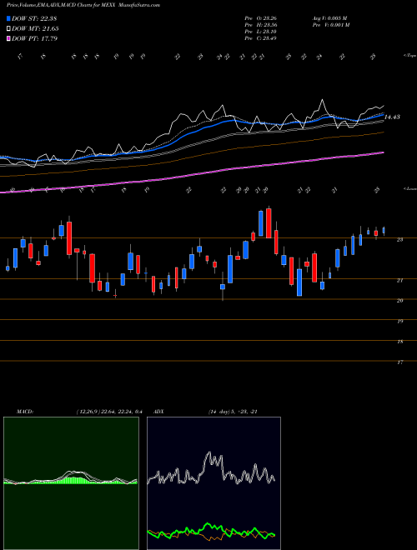Open the dark blue ADX indicator panel
This screenshot has height=550, width=417.
214,483
